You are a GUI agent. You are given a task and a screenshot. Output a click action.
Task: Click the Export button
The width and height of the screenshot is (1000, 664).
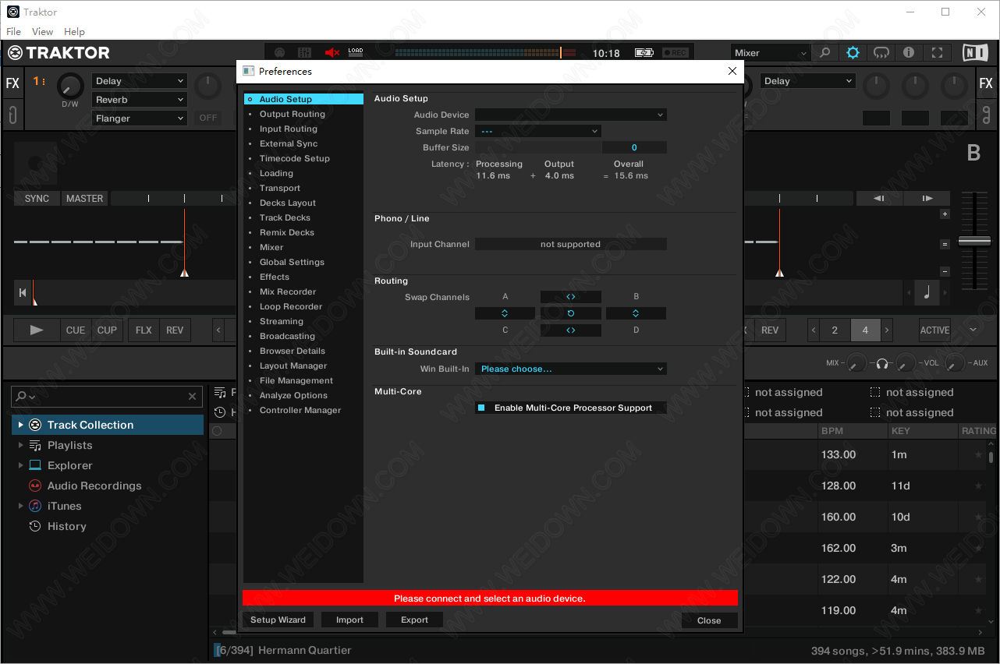414,620
